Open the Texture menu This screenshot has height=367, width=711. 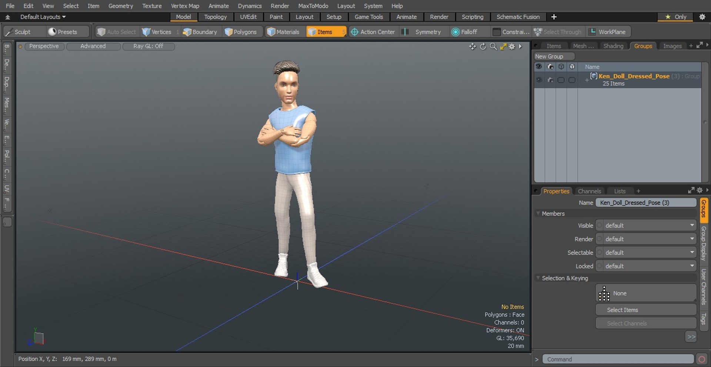[x=152, y=6]
